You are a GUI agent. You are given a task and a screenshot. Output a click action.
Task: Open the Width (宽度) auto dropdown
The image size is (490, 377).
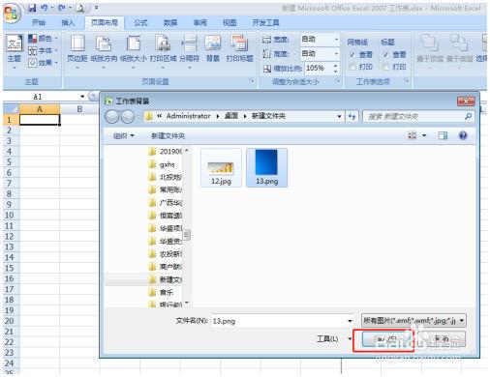pos(320,40)
